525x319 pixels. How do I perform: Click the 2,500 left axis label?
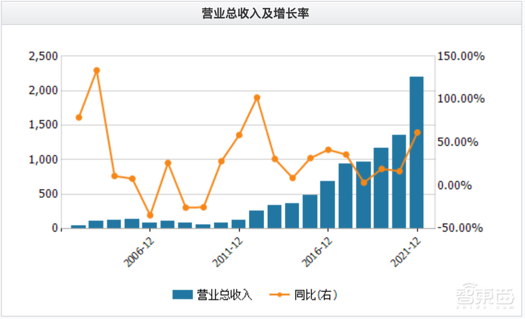point(43,57)
